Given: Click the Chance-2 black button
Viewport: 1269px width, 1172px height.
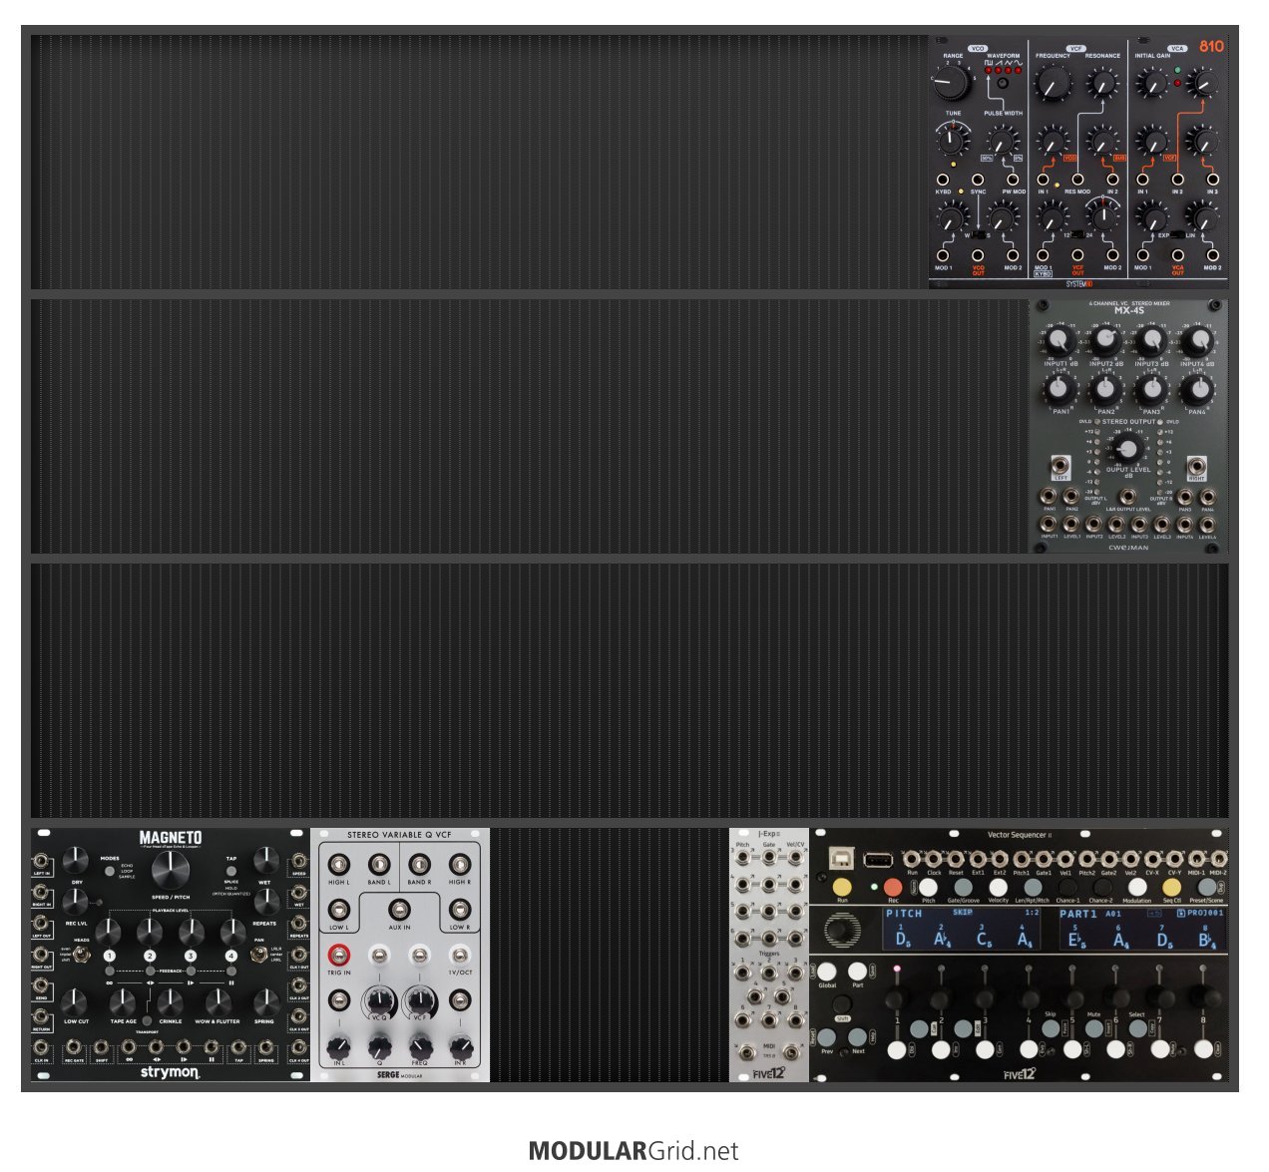Looking at the screenshot, I should pos(1103,887).
